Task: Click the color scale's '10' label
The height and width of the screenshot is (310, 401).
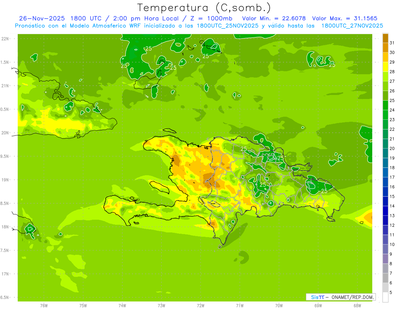Action: (x=392, y=244)
